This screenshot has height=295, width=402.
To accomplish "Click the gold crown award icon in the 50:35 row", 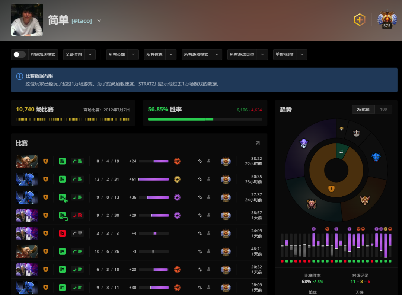I will (x=177, y=179).
